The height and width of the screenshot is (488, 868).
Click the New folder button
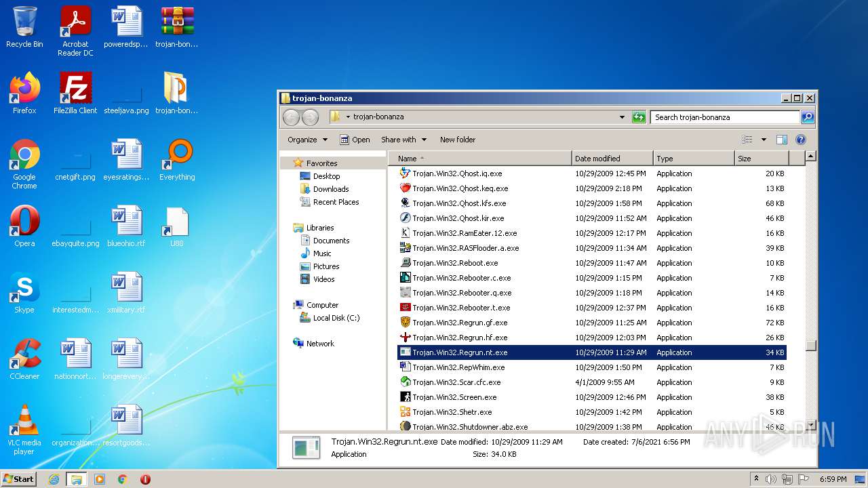458,140
